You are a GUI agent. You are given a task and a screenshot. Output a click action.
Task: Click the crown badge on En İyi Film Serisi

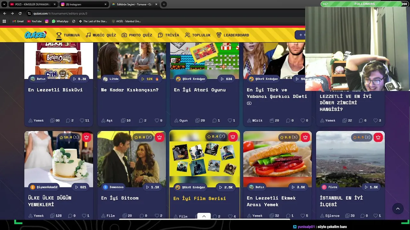[x=233, y=137]
